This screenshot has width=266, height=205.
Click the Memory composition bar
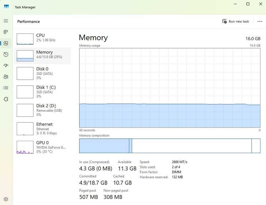click(170, 146)
